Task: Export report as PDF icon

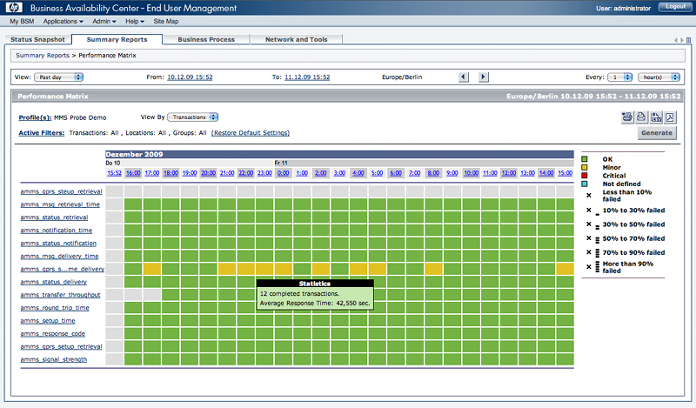Action: point(670,117)
